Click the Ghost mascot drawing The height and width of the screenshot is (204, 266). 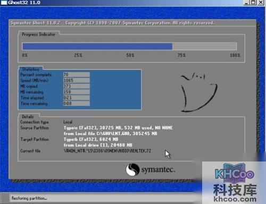[199, 92]
